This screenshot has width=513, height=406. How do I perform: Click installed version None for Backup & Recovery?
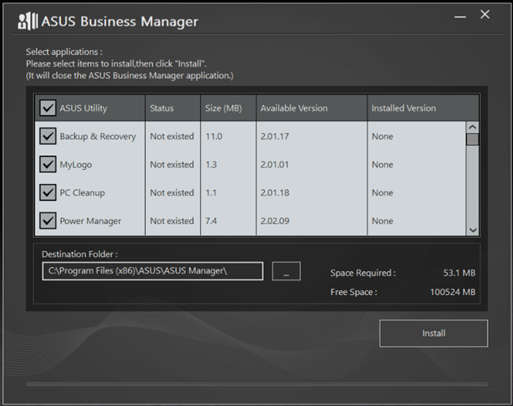[x=382, y=136]
